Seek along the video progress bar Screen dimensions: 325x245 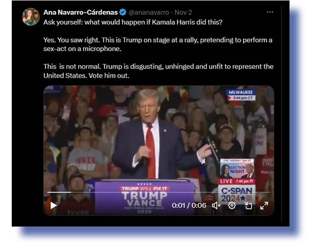coord(159,193)
